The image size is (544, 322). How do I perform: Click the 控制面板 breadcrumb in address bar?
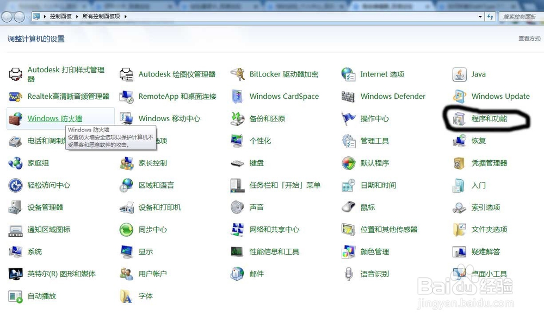[x=60, y=16]
